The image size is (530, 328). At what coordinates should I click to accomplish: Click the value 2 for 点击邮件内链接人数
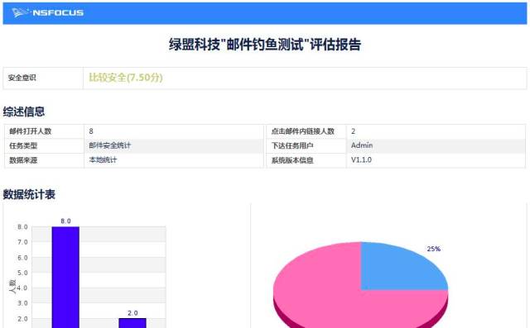pyautogui.click(x=354, y=131)
